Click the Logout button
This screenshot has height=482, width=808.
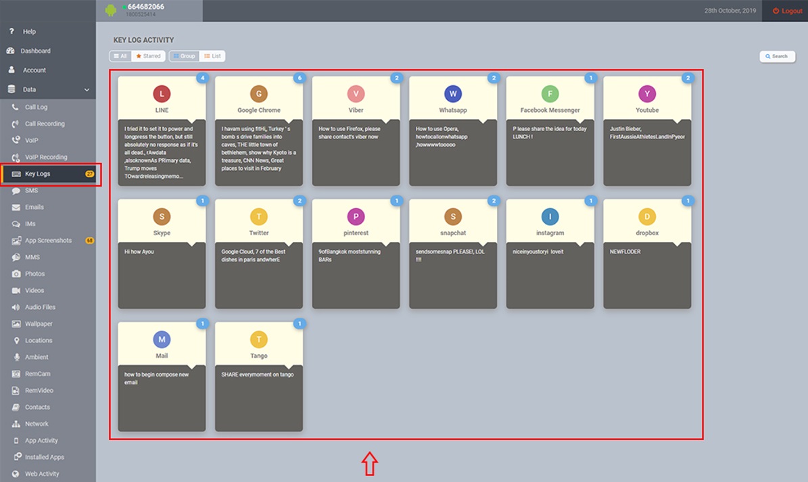787,11
